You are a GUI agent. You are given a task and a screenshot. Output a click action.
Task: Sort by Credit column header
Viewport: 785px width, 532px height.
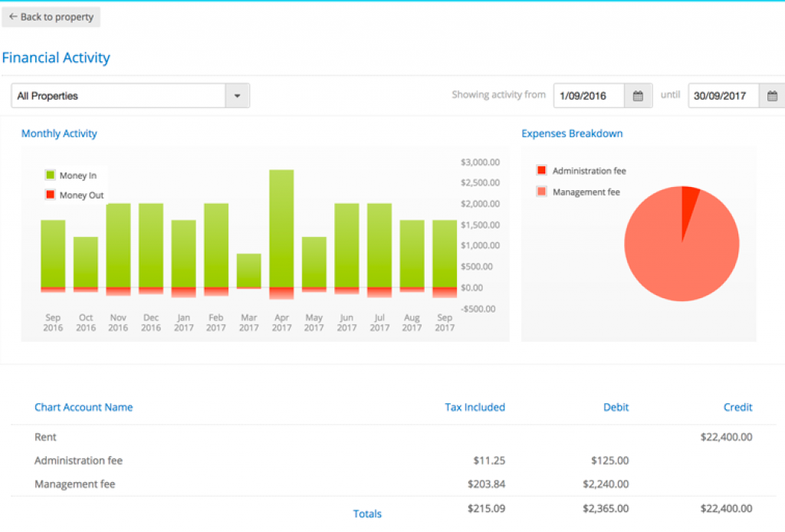point(737,407)
